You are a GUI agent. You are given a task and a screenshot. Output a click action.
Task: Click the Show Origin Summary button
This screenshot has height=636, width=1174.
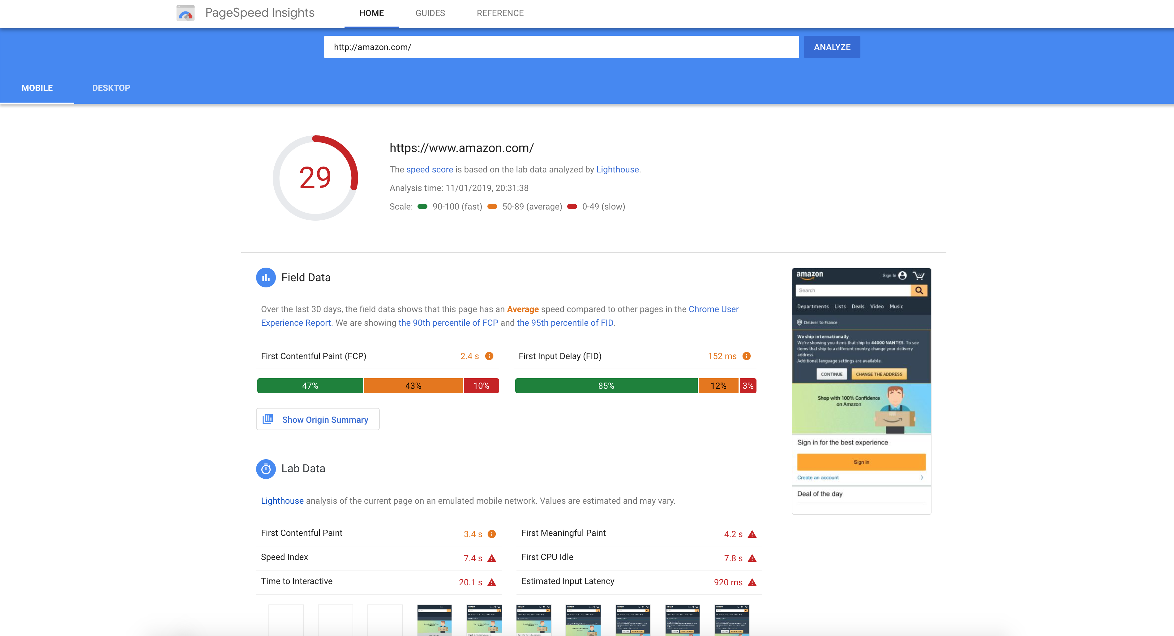pos(318,419)
